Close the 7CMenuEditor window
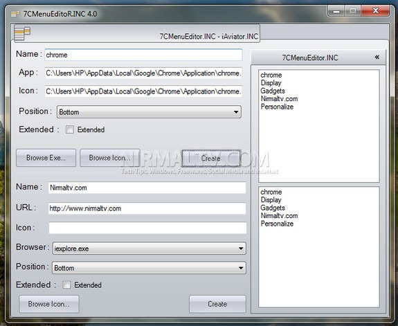 375,11
